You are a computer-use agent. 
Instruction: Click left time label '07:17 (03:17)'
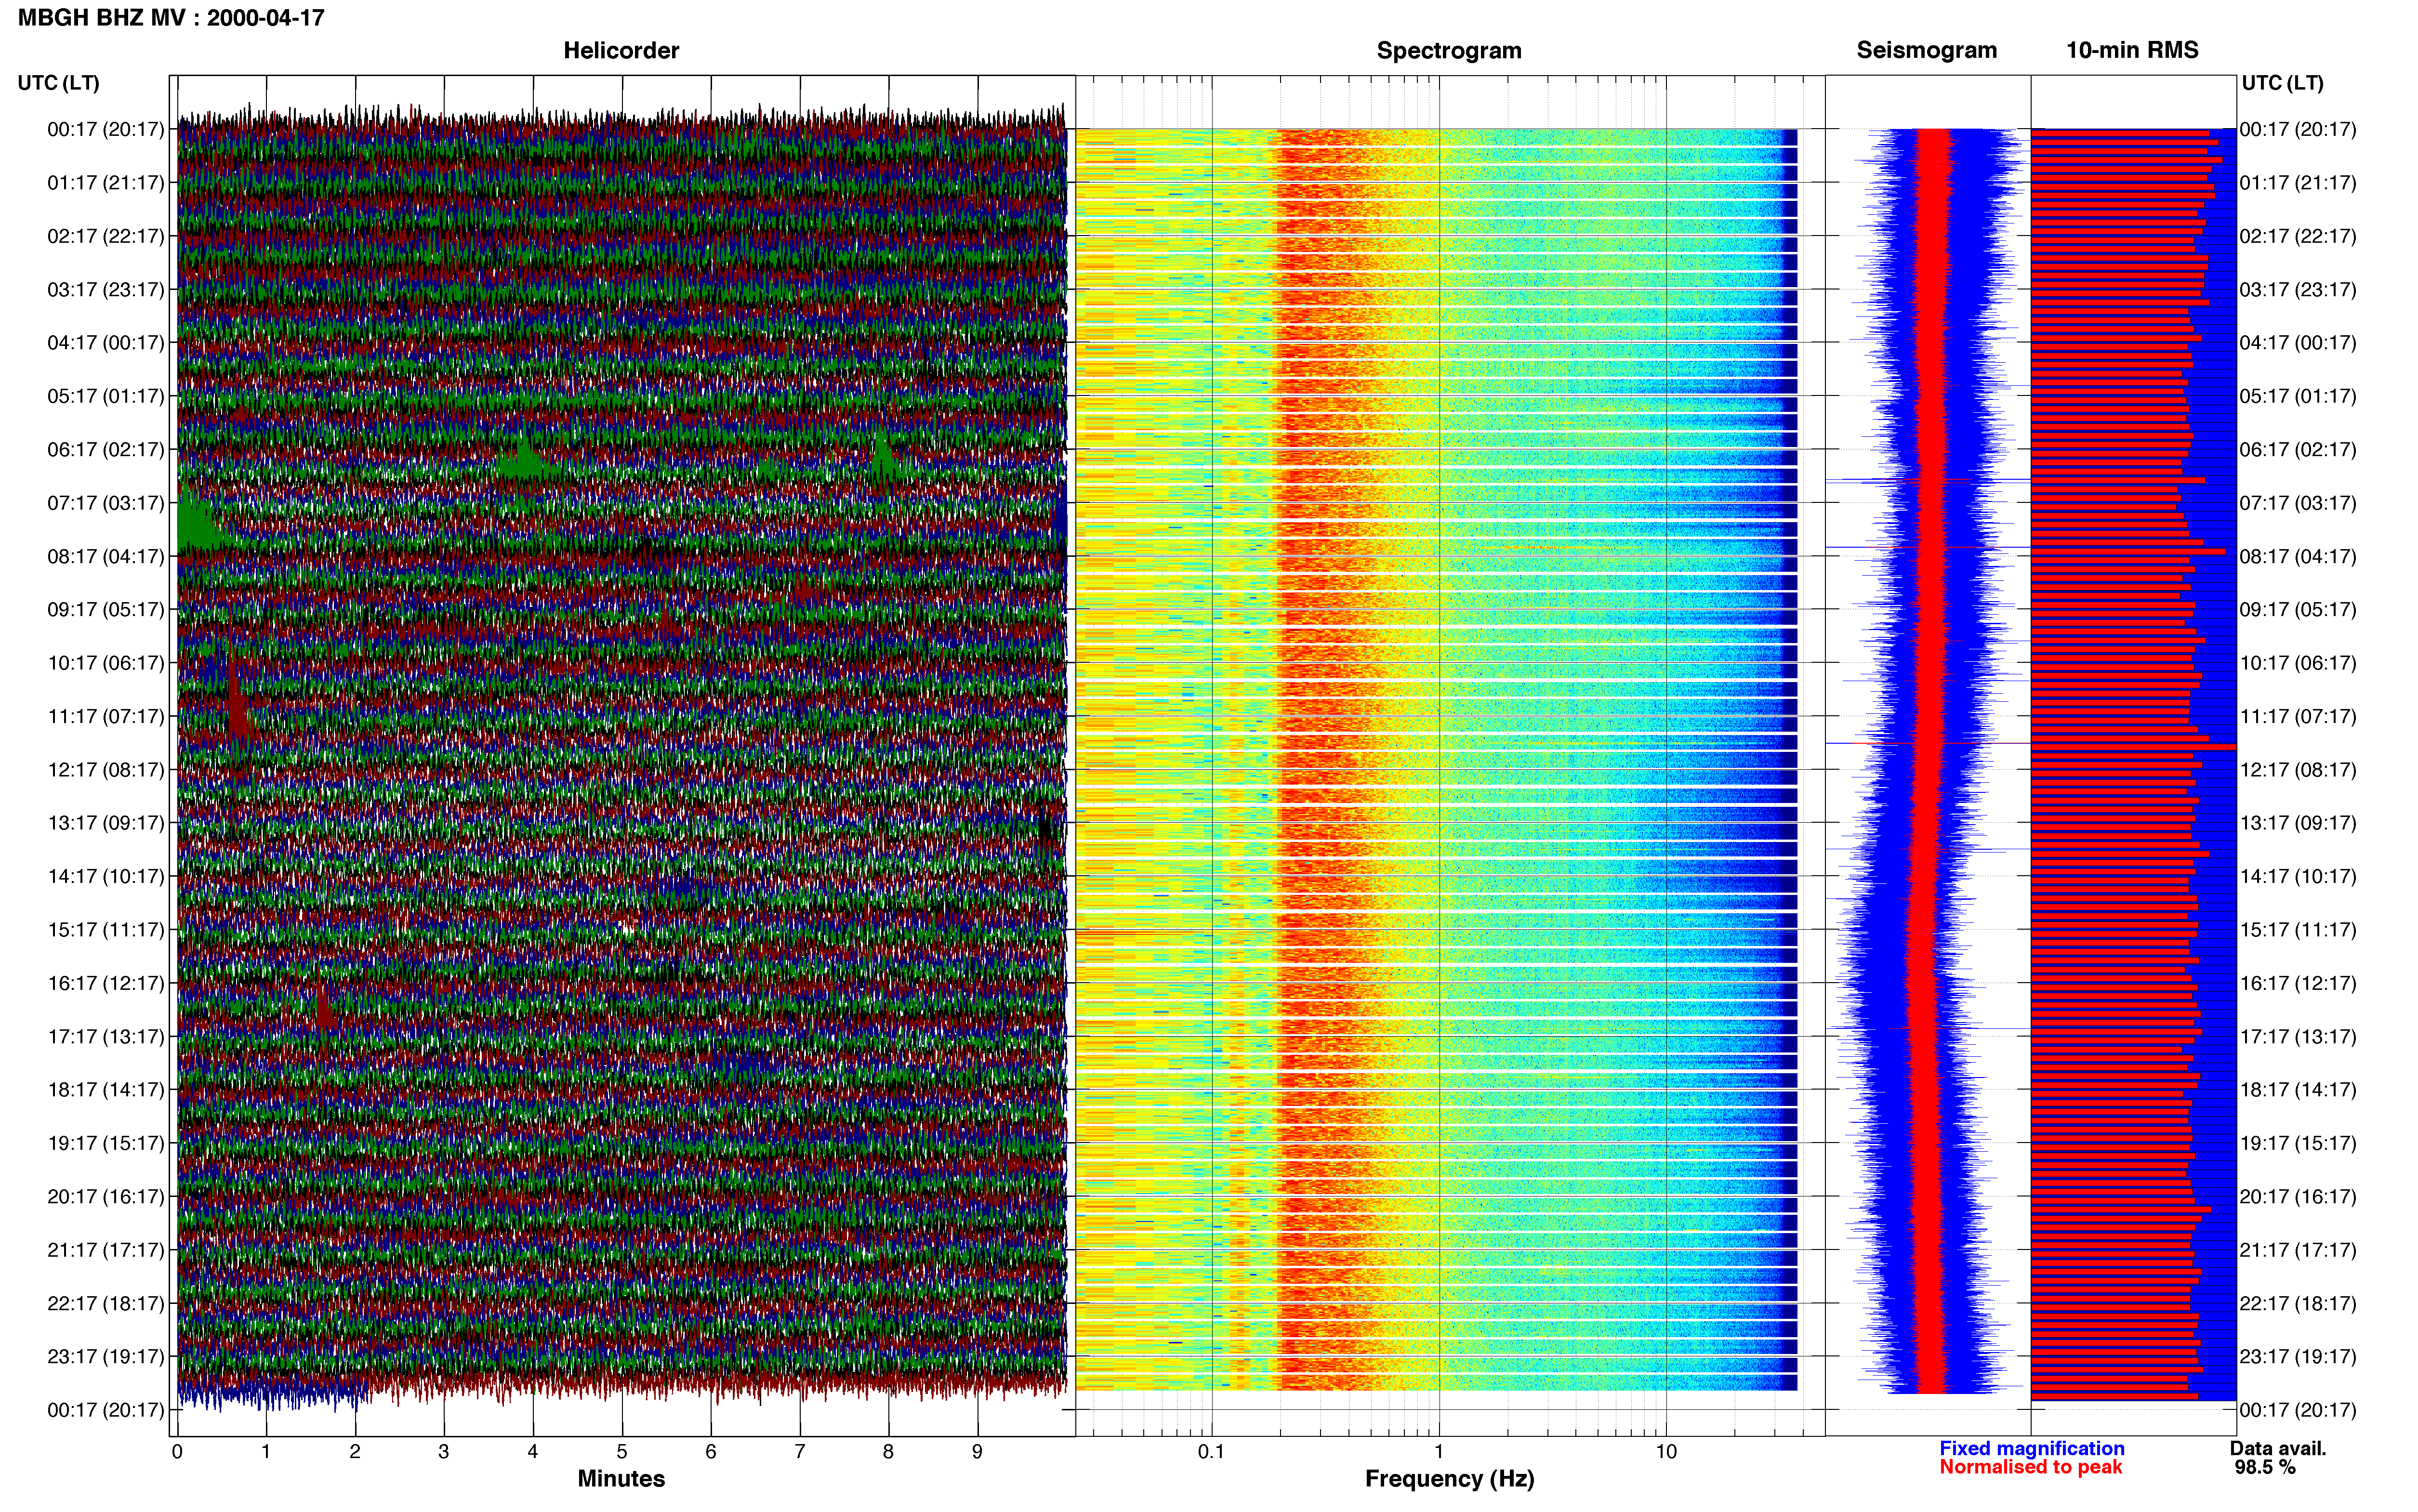coord(106,503)
